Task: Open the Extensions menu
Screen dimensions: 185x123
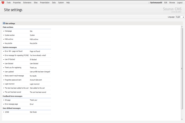Action: (x=27, y=2)
